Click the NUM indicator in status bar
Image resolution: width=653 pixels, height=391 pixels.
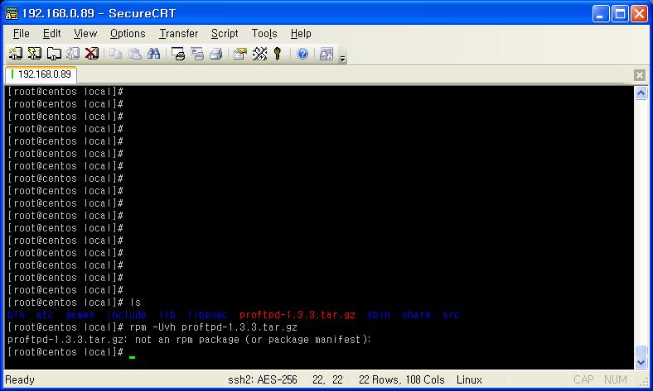tap(616, 379)
